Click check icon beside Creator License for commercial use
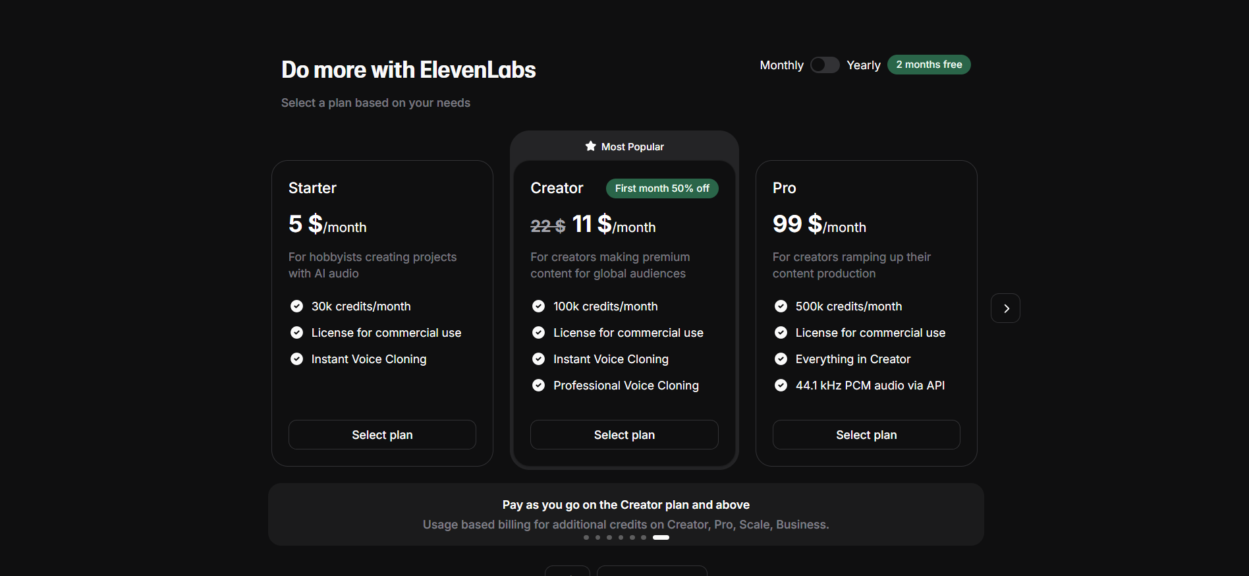Screen dimensions: 1249x576 538,333
